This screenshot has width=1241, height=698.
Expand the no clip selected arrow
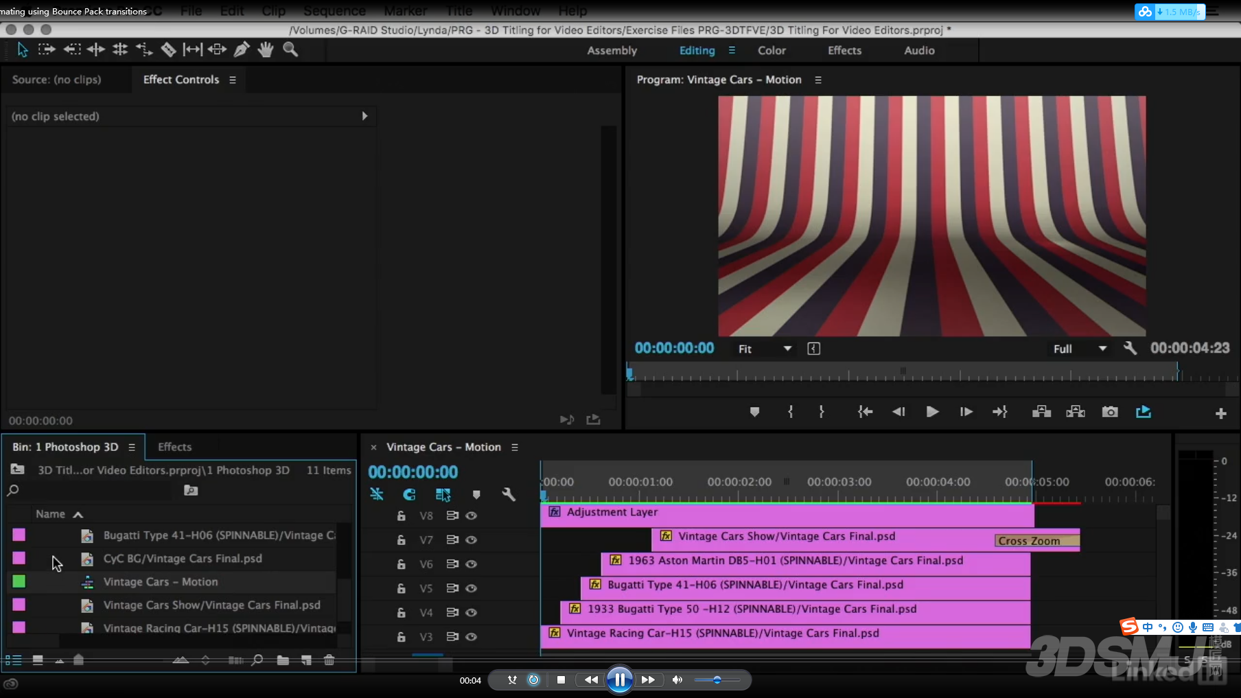(364, 116)
